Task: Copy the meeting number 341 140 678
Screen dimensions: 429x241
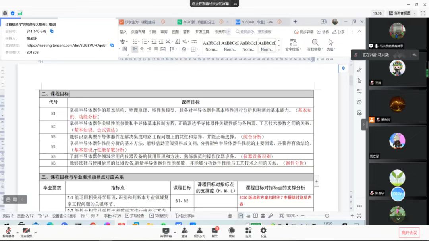Action: tap(52, 31)
